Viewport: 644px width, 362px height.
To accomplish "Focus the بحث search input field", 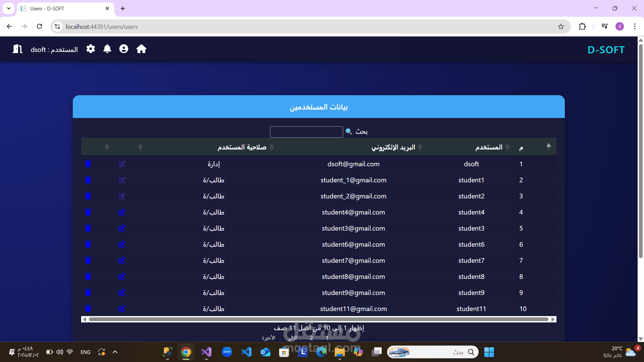I will (306, 132).
